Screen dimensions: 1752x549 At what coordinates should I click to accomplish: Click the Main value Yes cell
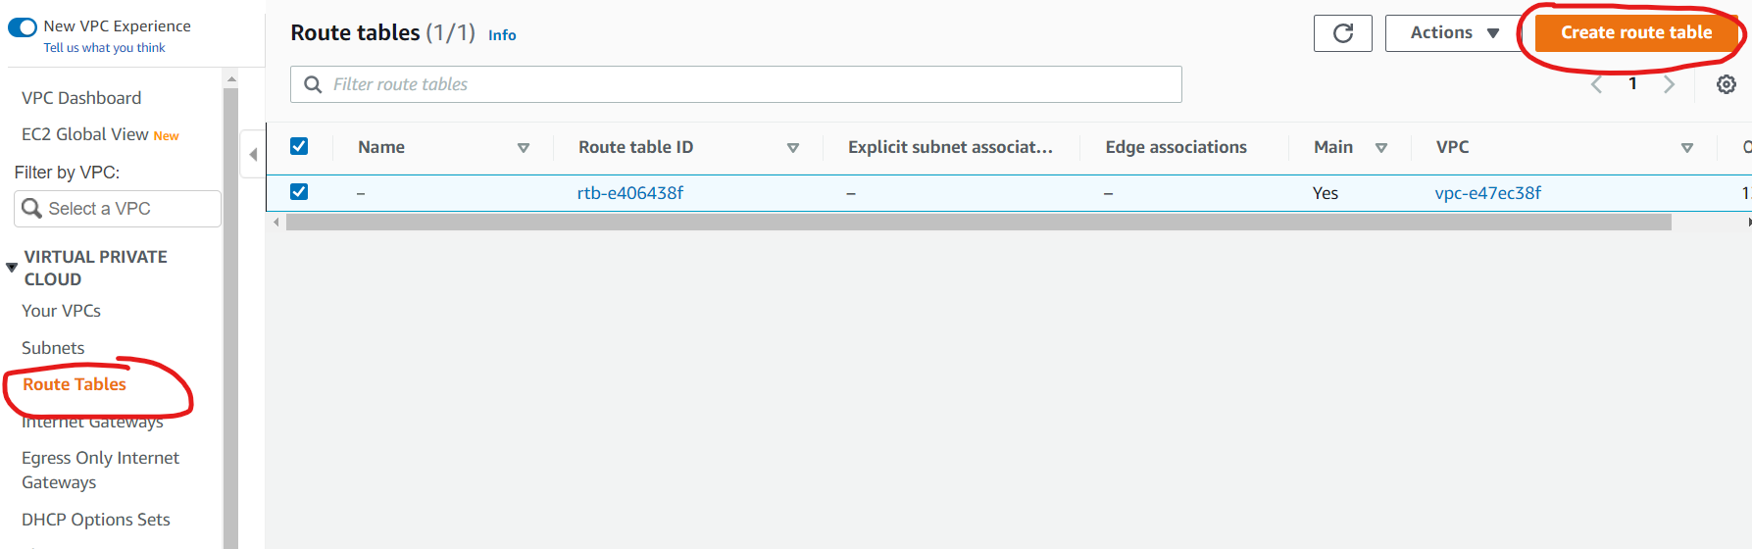pyautogui.click(x=1326, y=193)
